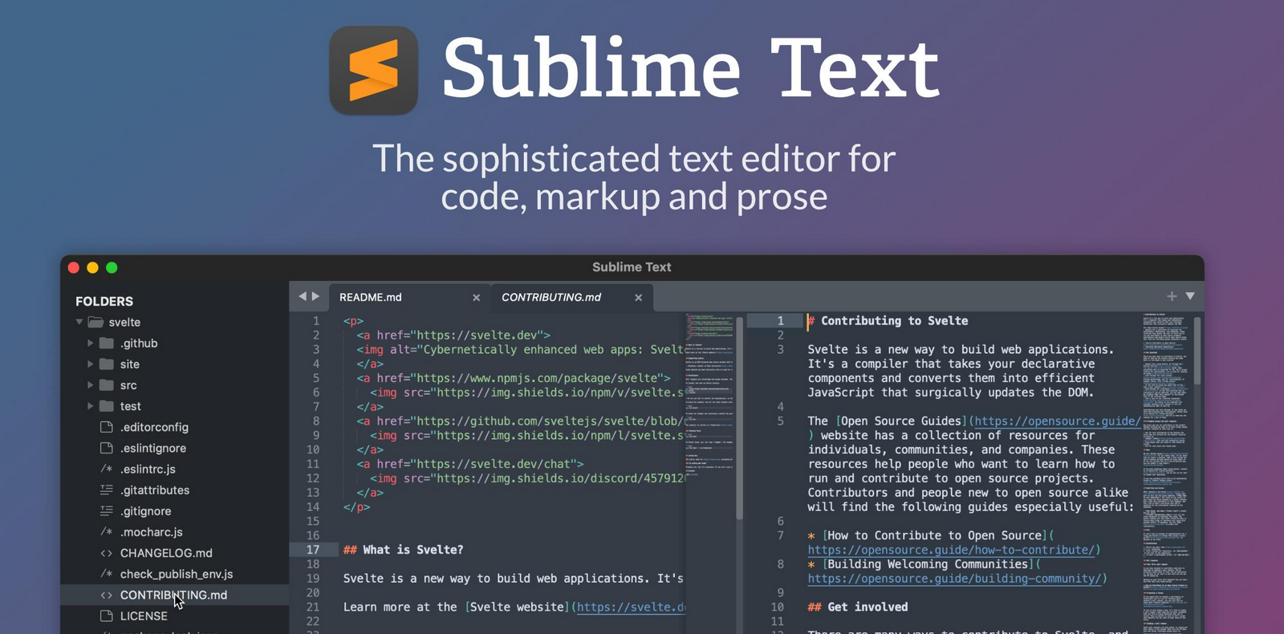The width and height of the screenshot is (1284, 634).
Task: Click the FOLDERS sidebar heading
Action: tap(104, 301)
